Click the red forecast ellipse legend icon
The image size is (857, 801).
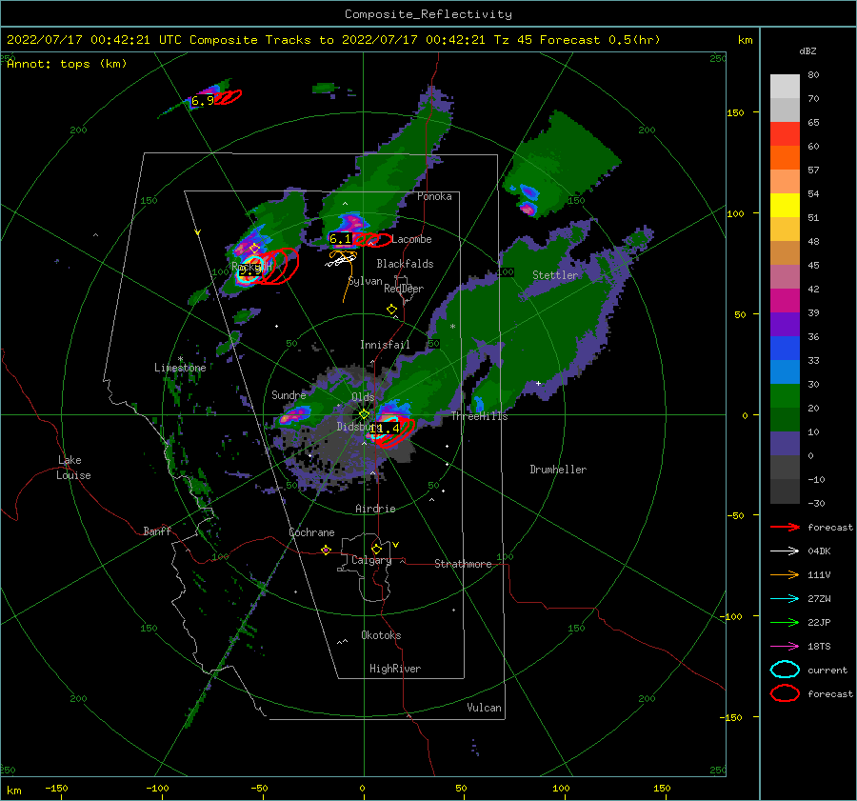[x=785, y=693]
